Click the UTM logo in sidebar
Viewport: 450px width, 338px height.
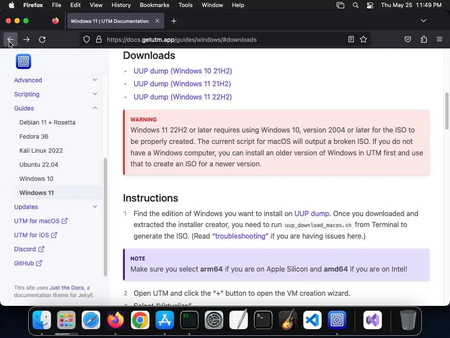click(x=24, y=61)
